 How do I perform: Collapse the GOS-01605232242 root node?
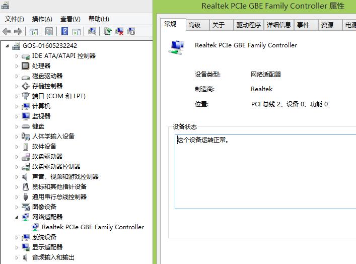[x=7, y=46]
